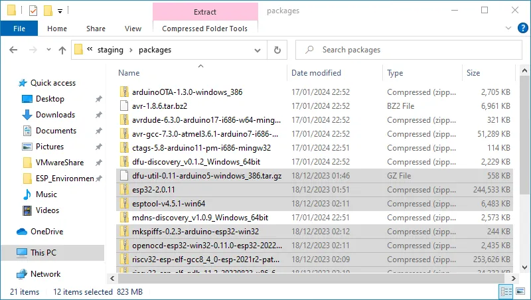Switch to Details view in status bar
The width and height of the screenshot is (531, 300).
(506, 291)
